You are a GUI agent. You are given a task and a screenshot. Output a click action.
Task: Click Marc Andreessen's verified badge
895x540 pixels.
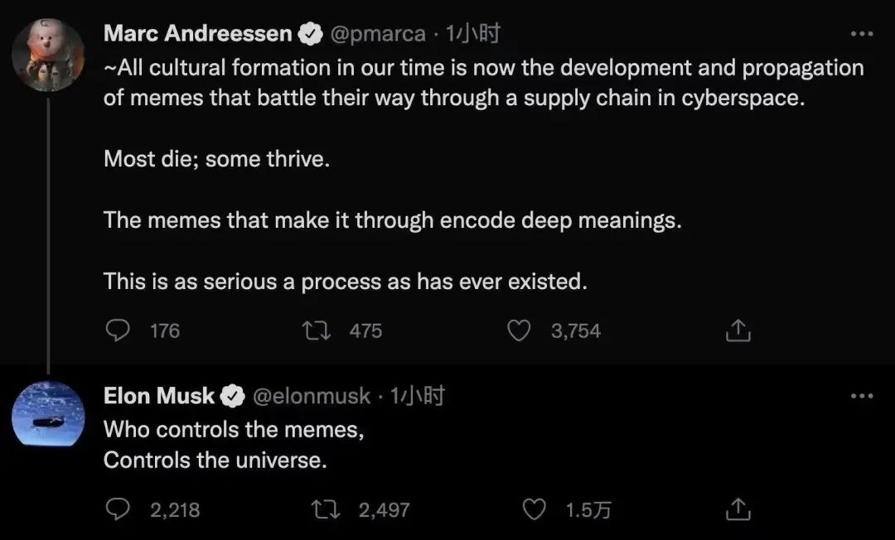click(311, 34)
